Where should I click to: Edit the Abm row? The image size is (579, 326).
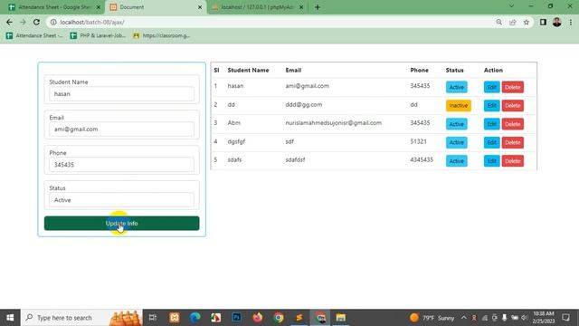point(492,124)
